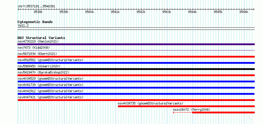This screenshot has width=263, height=124.
Task: Click the 9540k ruler tick label
Action: (x=90, y=12)
